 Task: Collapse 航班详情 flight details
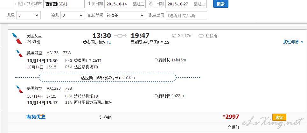[293, 42]
